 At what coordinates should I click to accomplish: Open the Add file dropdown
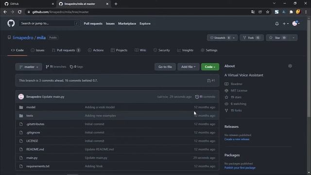pos(188,67)
